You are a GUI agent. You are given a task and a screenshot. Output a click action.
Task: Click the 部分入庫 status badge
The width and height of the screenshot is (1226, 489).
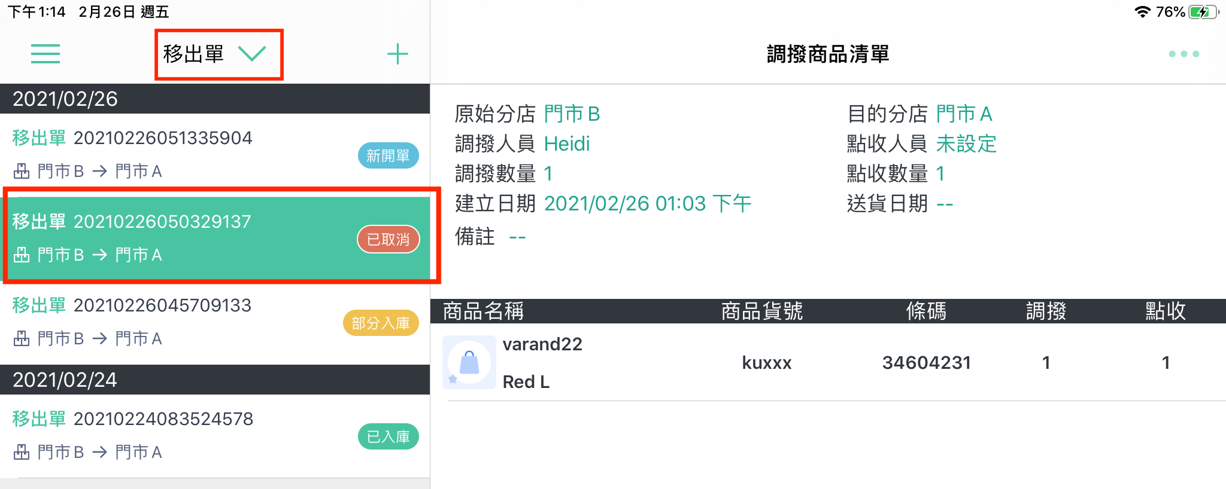[381, 323]
